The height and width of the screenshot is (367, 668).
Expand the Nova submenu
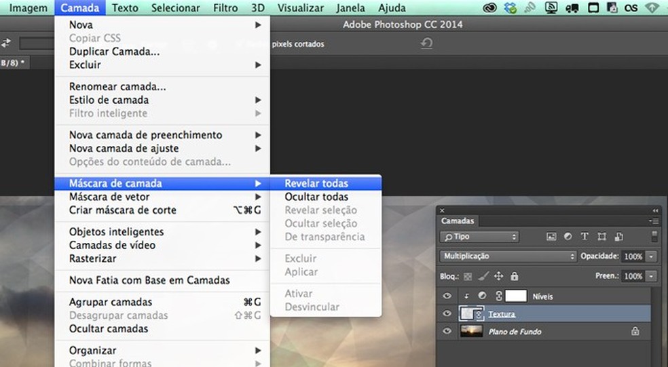click(162, 24)
